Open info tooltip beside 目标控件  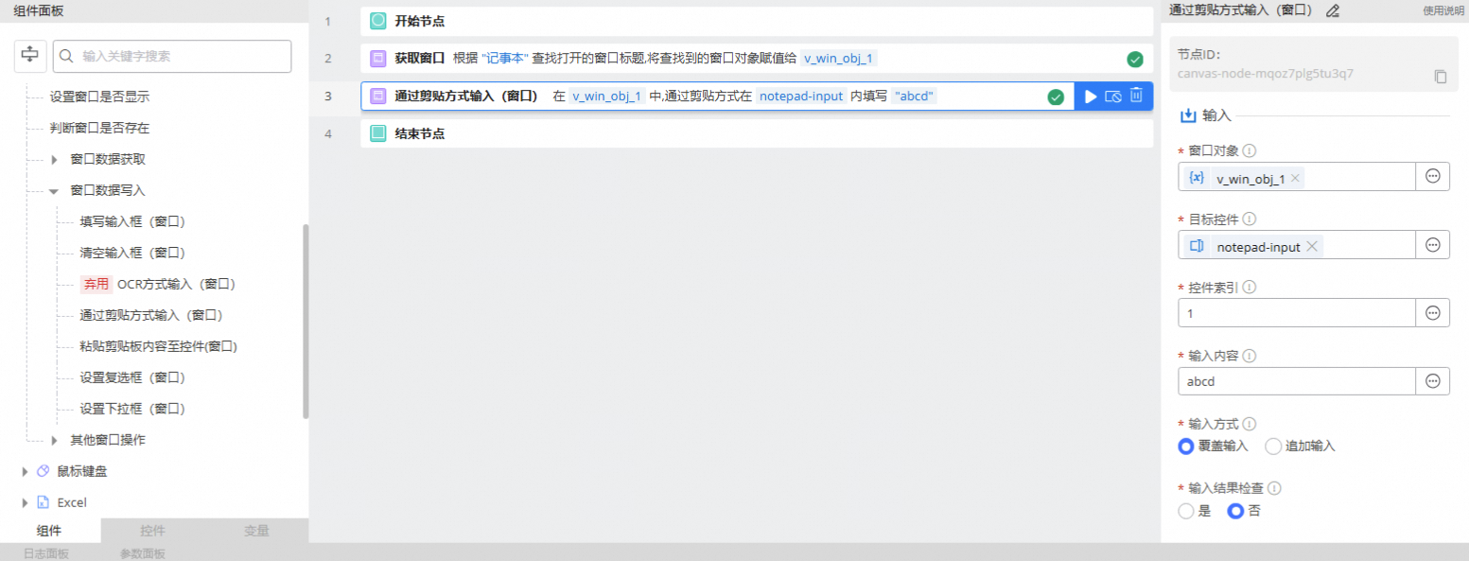tap(1250, 219)
